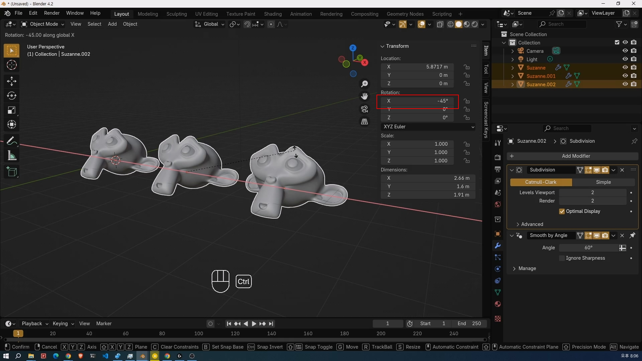The height and width of the screenshot is (361, 642).
Task: Uncheck Optimal Display
Action: [x=562, y=211]
